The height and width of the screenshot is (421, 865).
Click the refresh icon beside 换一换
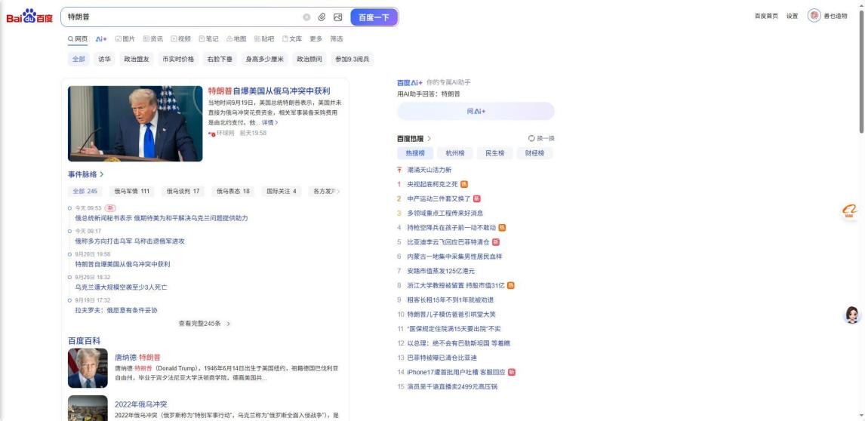pos(531,139)
